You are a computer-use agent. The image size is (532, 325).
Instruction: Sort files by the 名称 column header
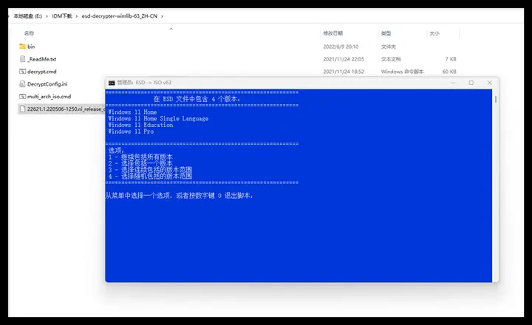click(29, 33)
